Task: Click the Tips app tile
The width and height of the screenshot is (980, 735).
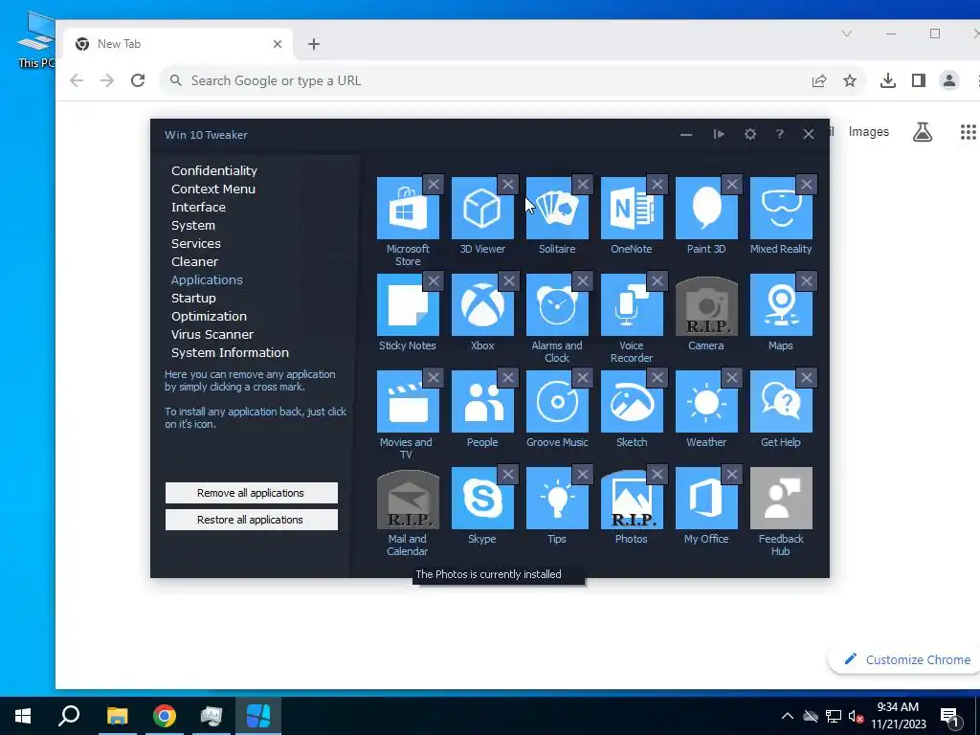Action: (557, 498)
